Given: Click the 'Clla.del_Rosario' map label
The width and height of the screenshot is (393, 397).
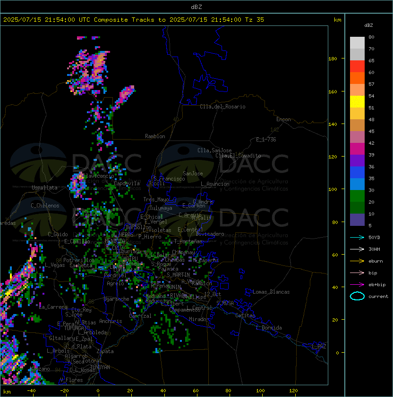Looking at the screenshot, I should click(x=222, y=107).
